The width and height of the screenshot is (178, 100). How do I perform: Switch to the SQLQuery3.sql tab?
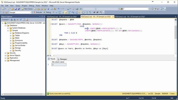pyautogui.click(x=62, y=17)
